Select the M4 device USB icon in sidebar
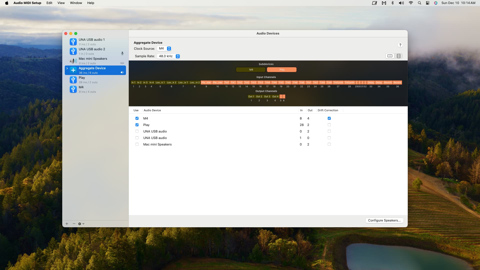This screenshot has width=480, height=270. coord(73,89)
